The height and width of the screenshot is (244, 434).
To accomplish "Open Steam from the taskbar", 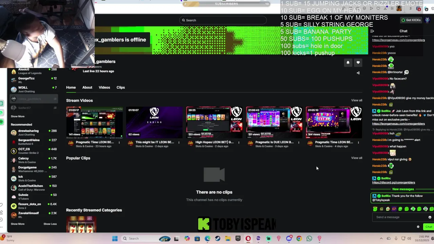I will coord(218,239).
